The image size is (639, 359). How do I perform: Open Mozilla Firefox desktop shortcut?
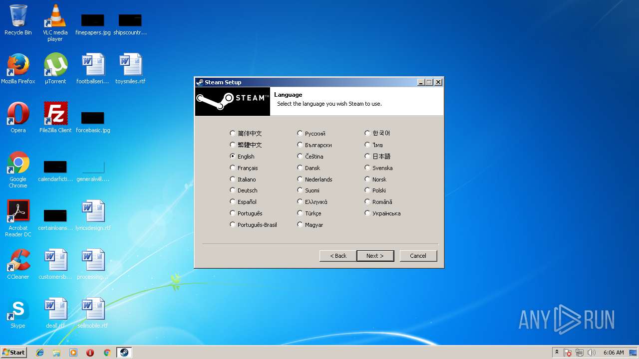pyautogui.click(x=18, y=69)
